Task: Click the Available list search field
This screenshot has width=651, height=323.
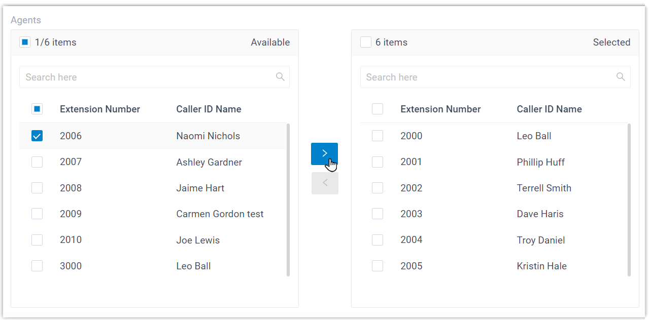Action: coord(147,77)
